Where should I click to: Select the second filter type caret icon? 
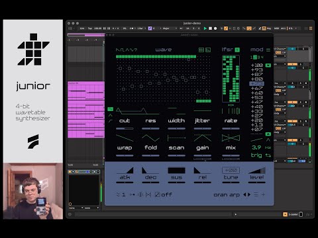click(x=110, y=115)
